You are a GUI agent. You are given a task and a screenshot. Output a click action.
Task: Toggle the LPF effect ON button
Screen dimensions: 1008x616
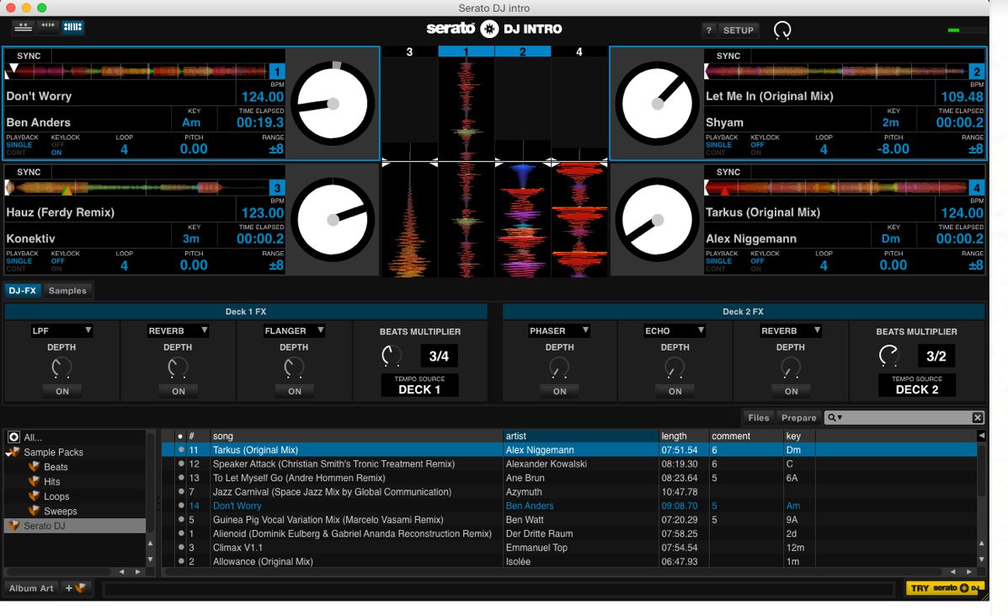click(61, 391)
